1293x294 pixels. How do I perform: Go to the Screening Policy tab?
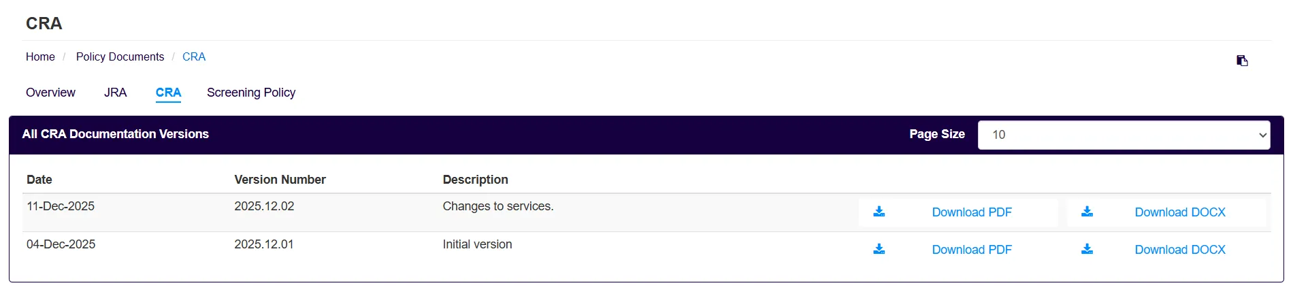click(251, 93)
